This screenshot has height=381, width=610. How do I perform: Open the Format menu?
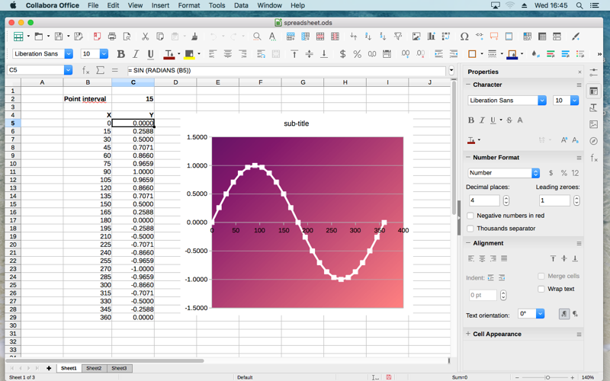[188, 5]
